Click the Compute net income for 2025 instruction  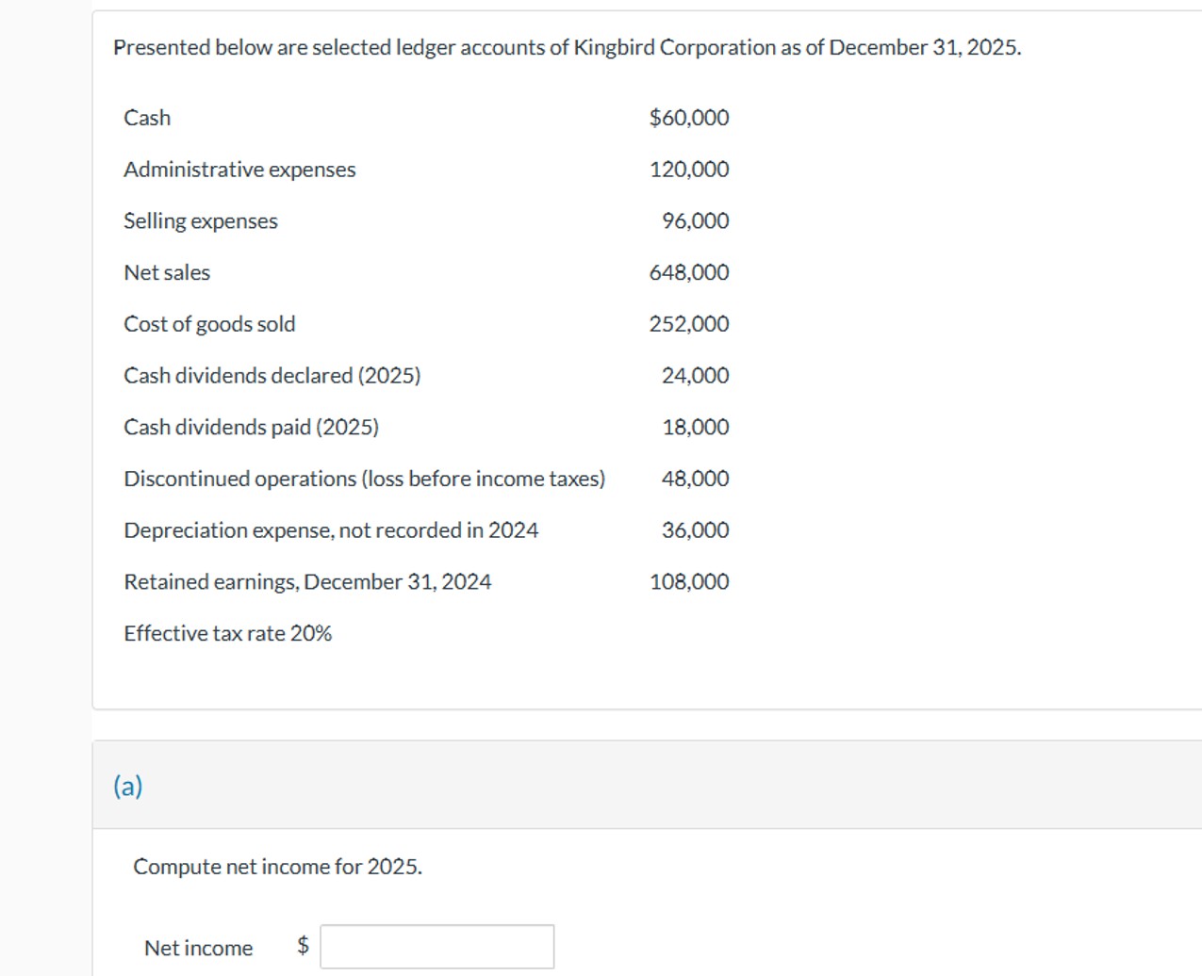click(278, 866)
